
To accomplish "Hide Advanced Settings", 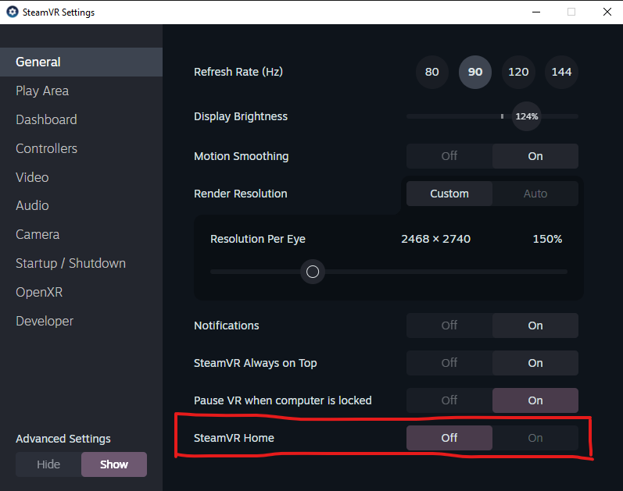I will [48, 464].
